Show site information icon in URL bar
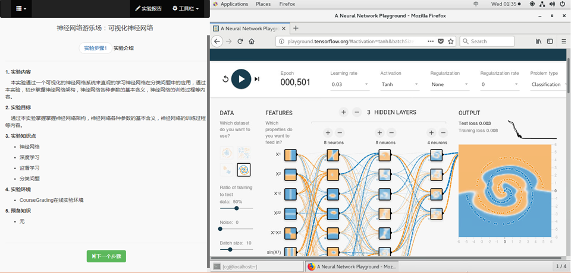Screen dimensions: 571x273 tap(281, 42)
